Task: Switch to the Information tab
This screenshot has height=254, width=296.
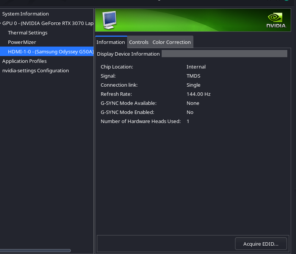Action: (x=111, y=42)
